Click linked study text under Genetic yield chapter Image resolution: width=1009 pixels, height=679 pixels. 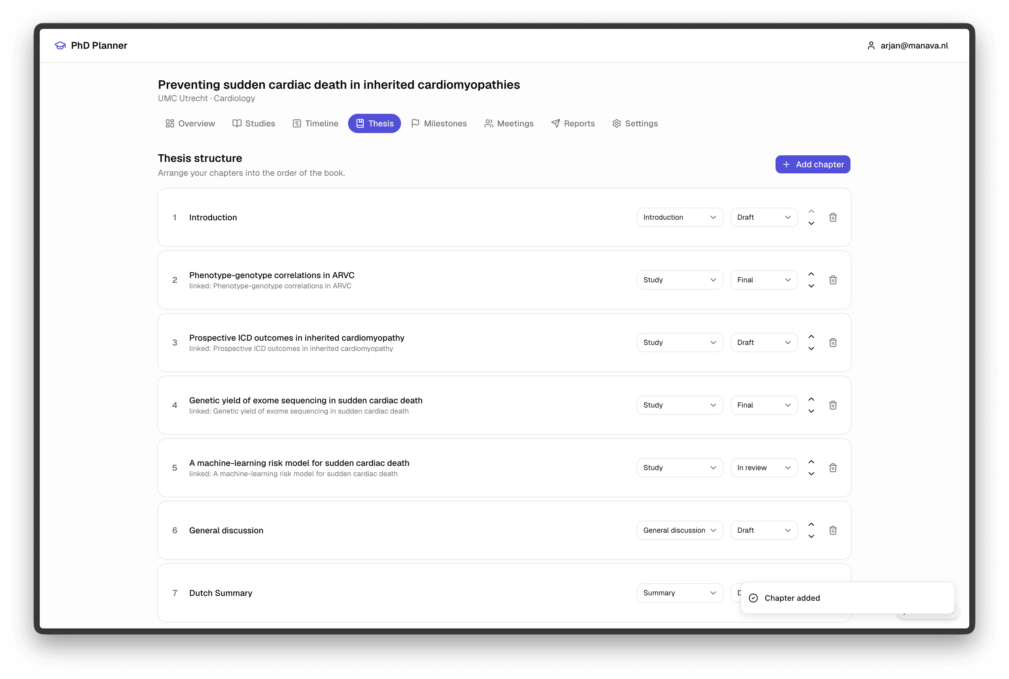[299, 411]
